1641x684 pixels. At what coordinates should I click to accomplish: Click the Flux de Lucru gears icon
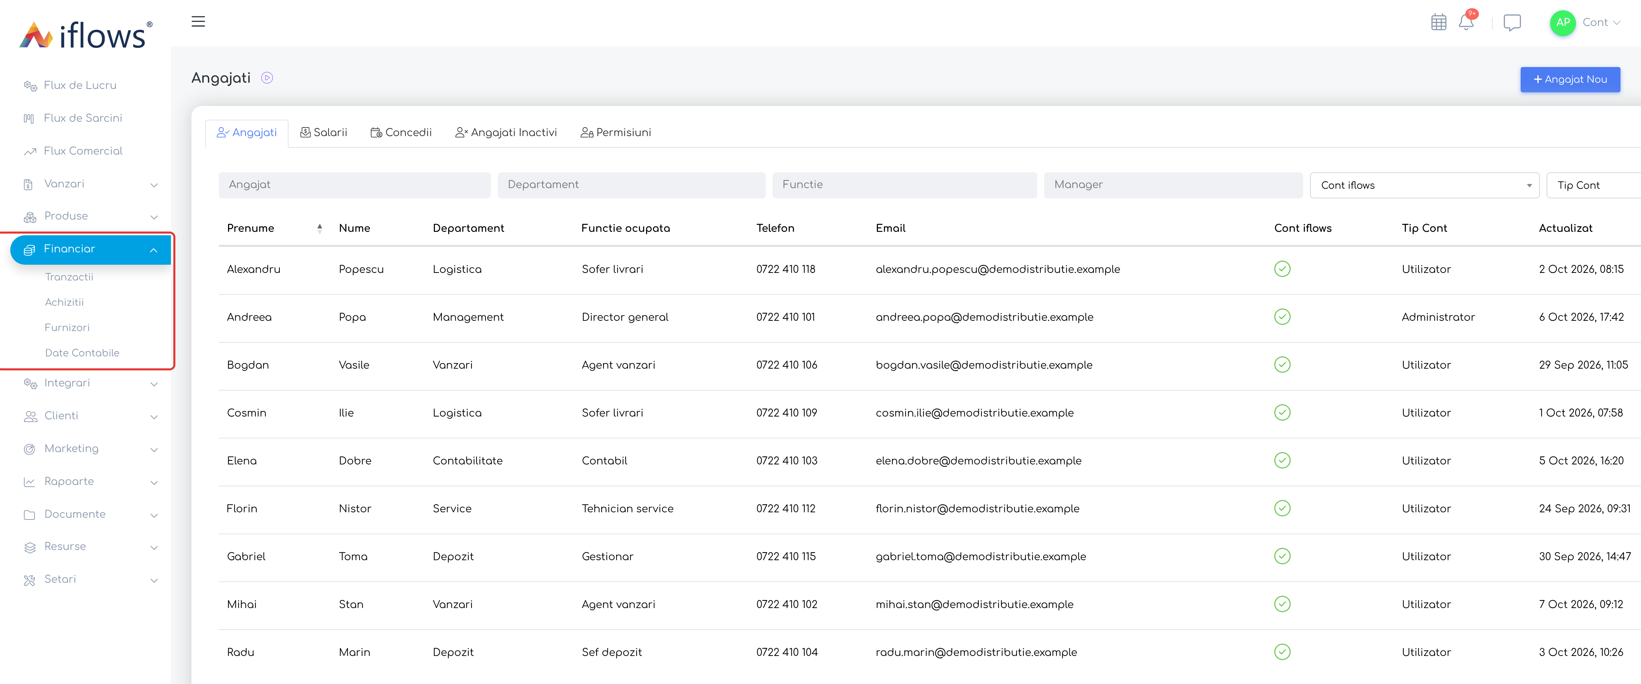[x=30, y=85]
